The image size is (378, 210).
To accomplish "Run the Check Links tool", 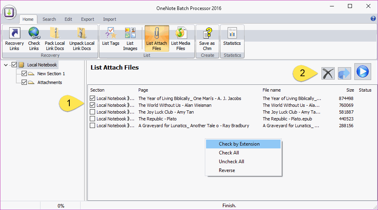I will (x=34, y=39).
